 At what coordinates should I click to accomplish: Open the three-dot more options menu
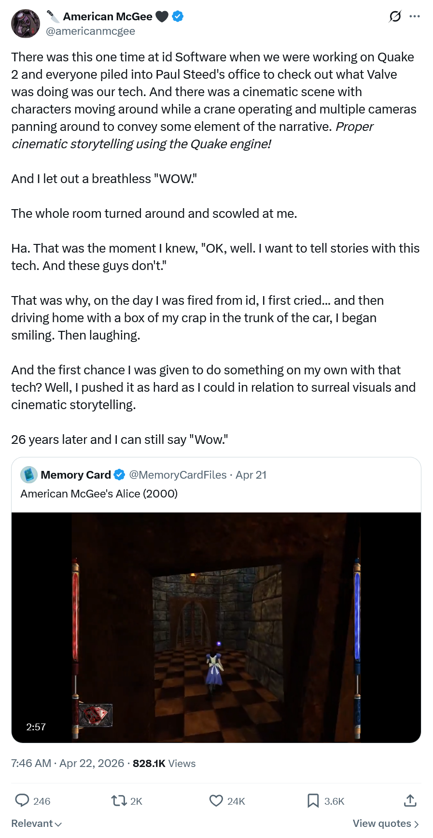click(414, 16)
